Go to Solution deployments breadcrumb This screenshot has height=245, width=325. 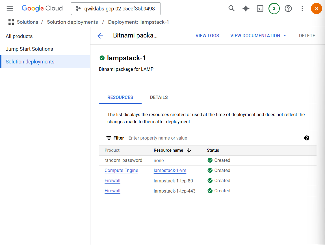pos(72,22)
